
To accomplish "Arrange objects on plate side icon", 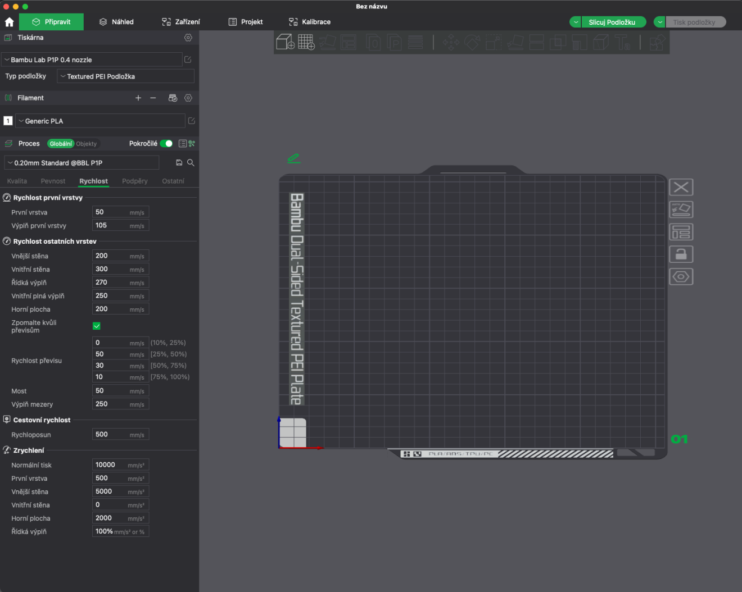I will coord(681,232).
